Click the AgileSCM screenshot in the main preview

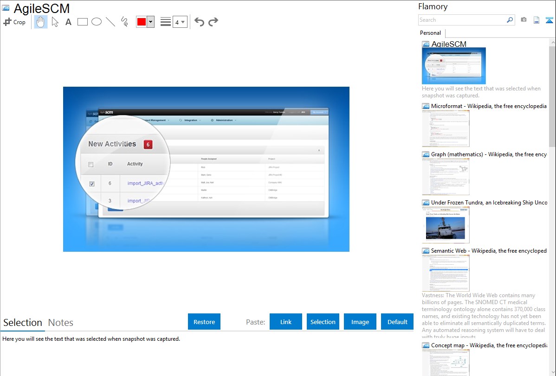coord(207,169)
